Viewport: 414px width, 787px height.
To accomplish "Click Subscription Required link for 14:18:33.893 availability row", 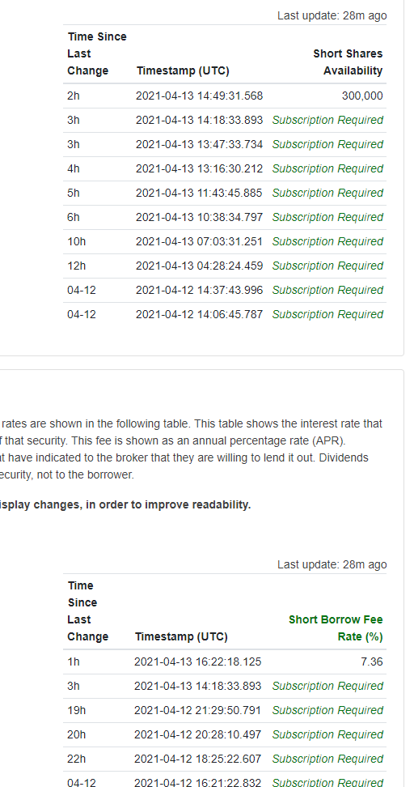I will [x=327, y=120].
